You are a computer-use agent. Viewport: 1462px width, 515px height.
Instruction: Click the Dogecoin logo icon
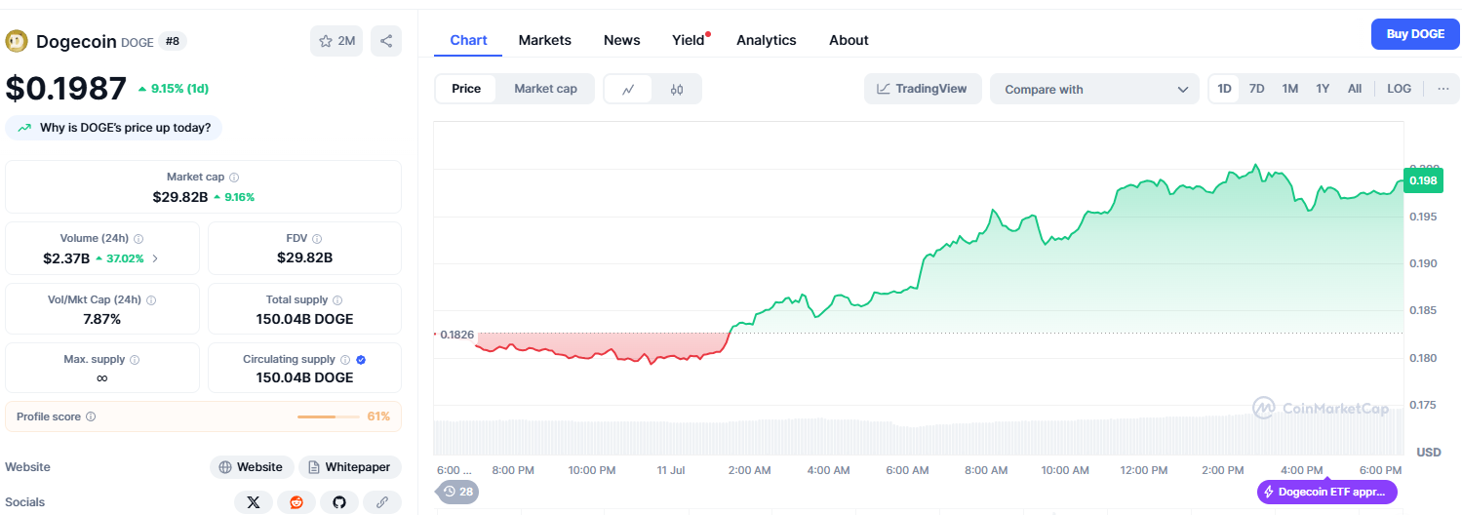coord(17,41)
